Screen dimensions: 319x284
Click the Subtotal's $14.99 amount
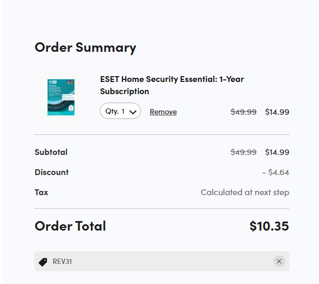tap(277, 152)
